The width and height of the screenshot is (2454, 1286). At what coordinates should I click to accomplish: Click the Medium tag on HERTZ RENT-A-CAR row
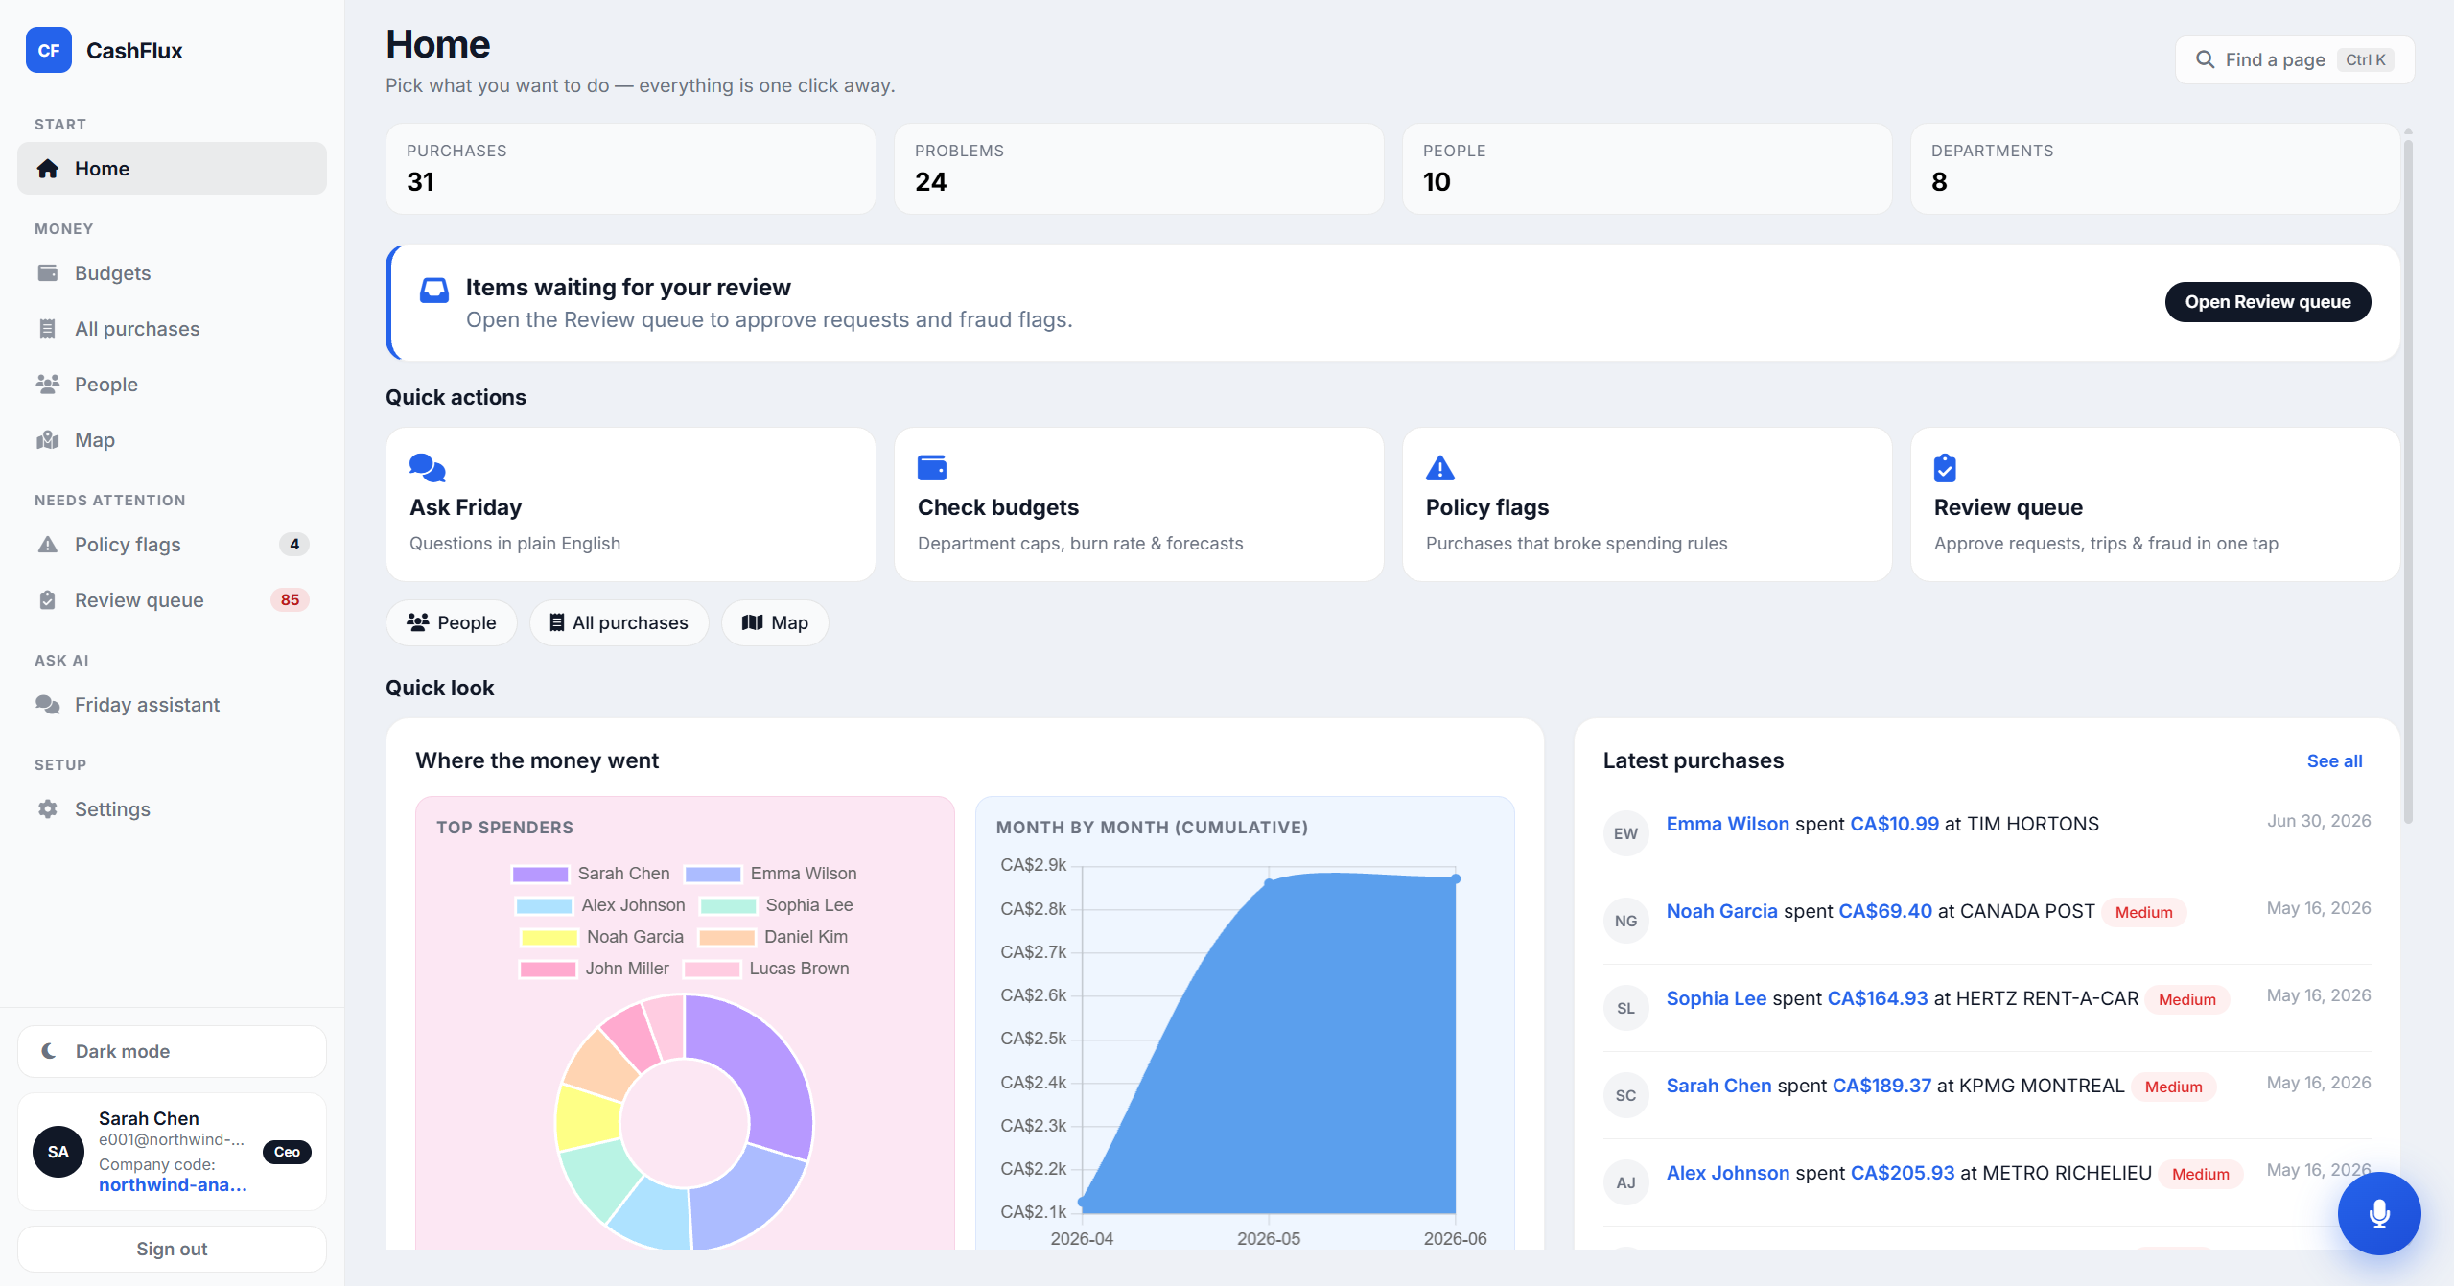[x=2186, y=999]
